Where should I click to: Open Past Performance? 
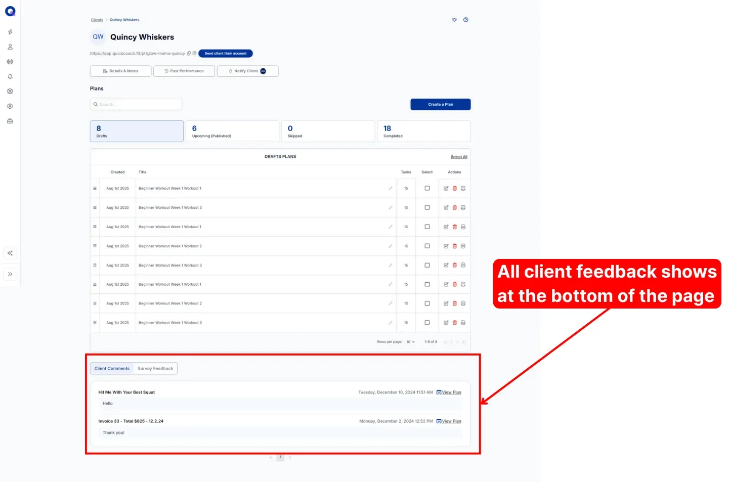click(184, 71)
